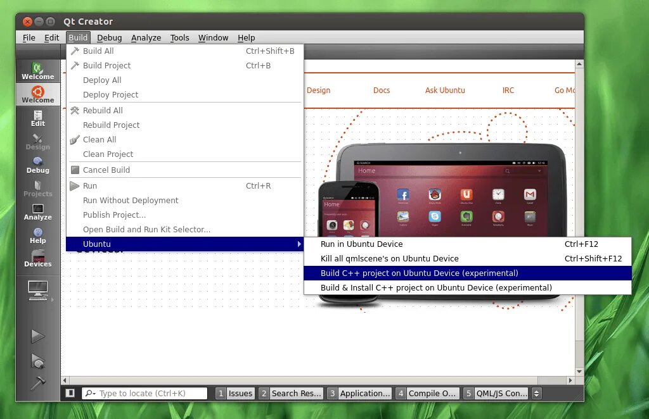Switch to Debug mode in sidebar
This screenshot has width=649, height=419.
tap(37, 165)
